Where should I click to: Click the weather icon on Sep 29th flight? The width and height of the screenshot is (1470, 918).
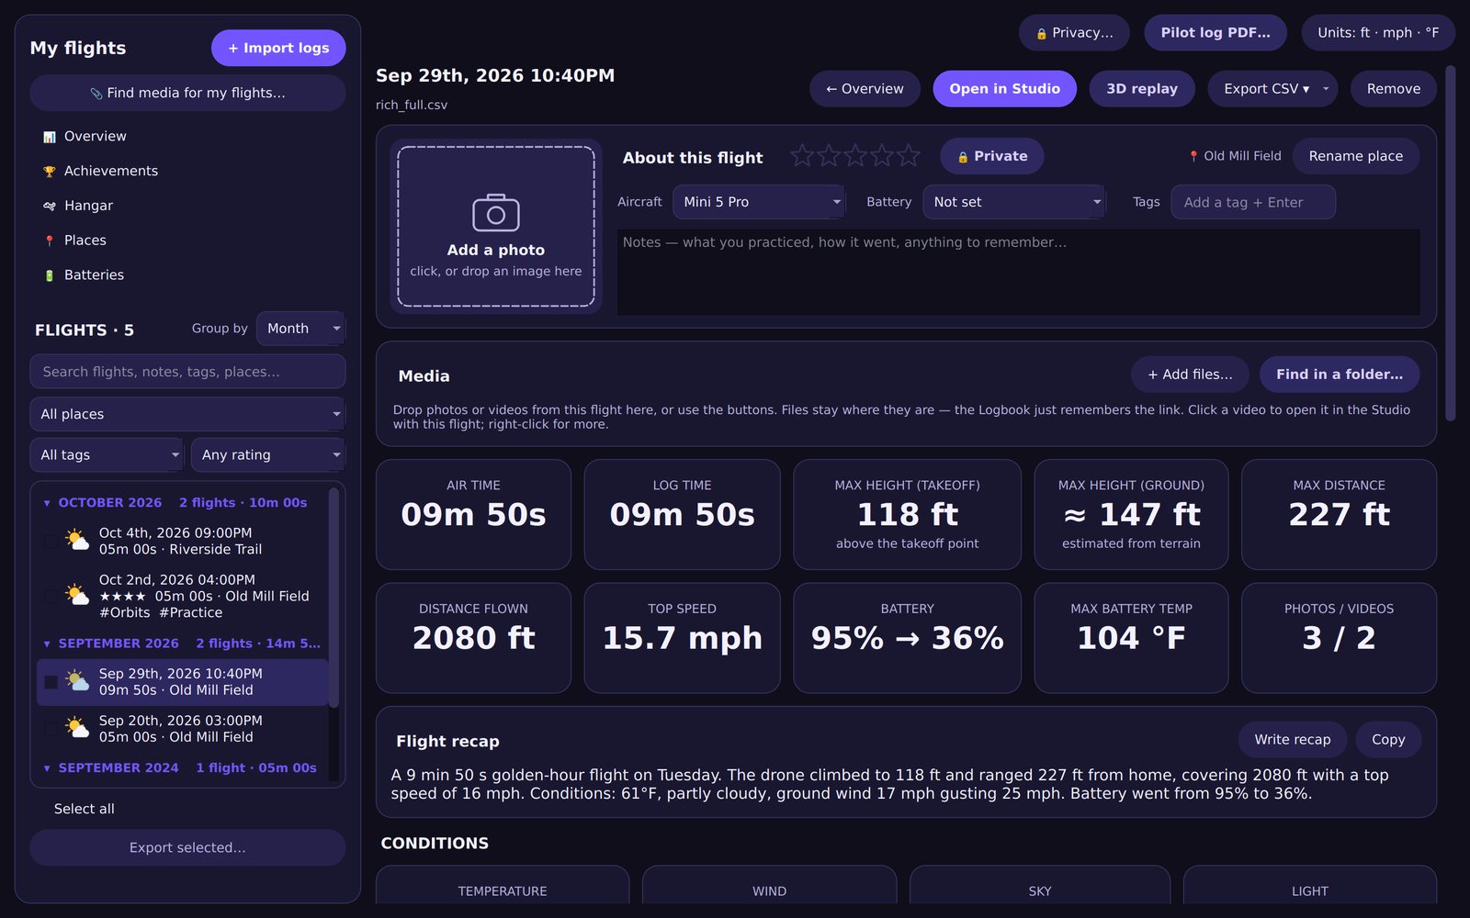coord(77,681)
